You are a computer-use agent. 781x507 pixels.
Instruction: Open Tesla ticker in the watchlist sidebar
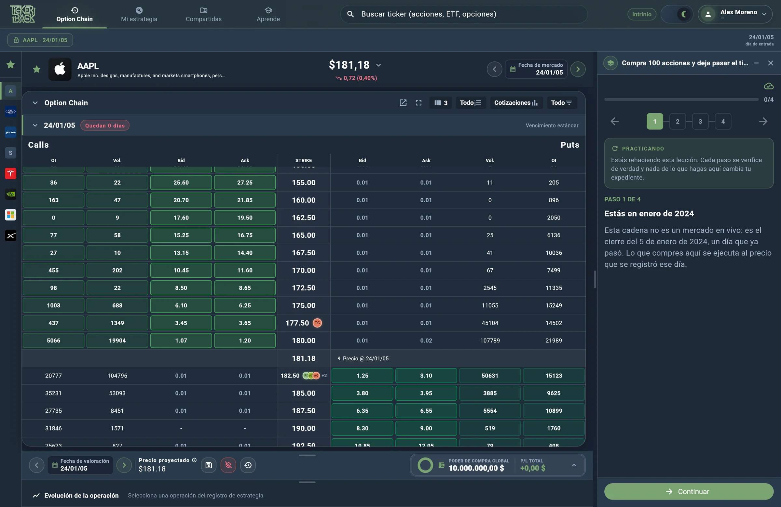(10, 173)
